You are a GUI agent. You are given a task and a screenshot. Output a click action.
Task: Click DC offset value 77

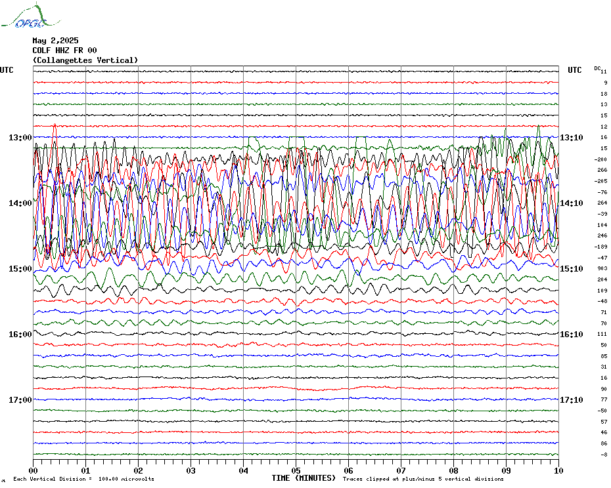coord(604,399)
